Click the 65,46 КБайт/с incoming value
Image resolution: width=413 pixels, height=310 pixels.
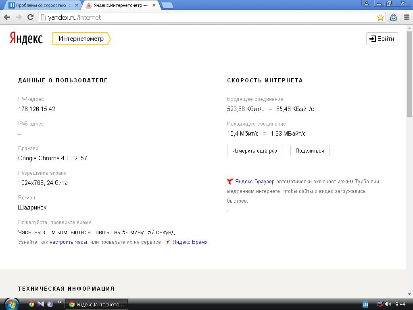(295, 109)
